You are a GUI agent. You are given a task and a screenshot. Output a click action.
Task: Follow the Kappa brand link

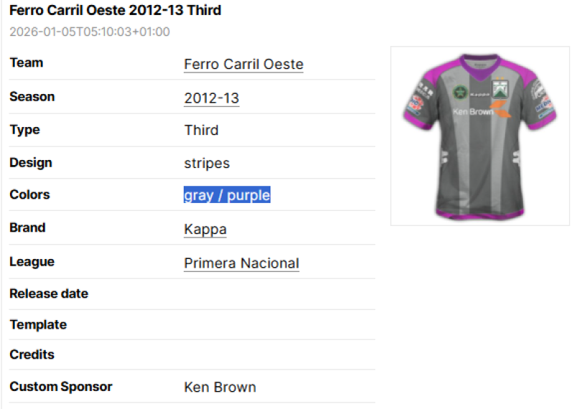pyautogui.click(x=205, y=230)
